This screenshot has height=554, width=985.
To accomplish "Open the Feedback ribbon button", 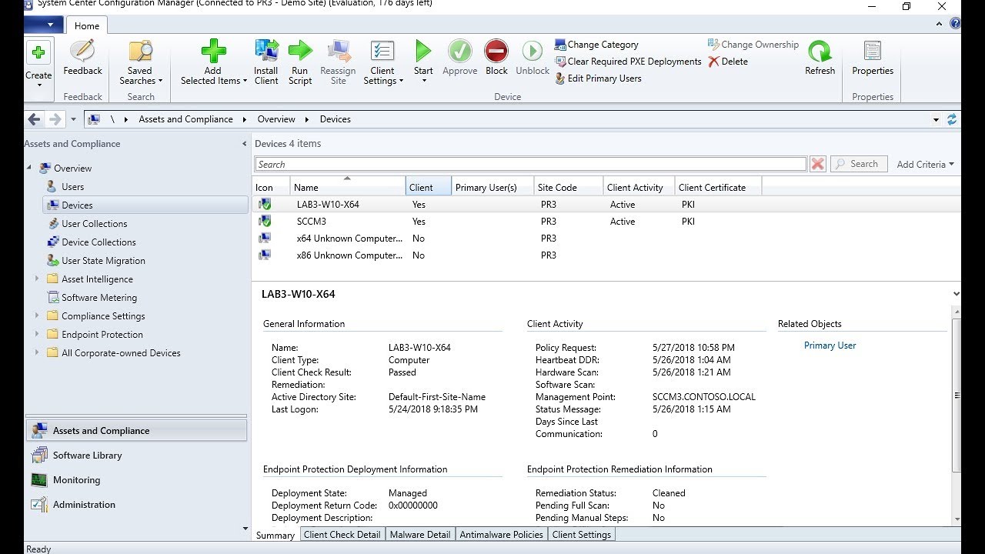I will [82, 58].
